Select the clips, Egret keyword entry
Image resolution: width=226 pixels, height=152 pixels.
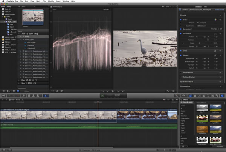coord(31,43)
